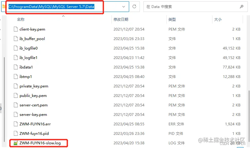Viewport: 250px width, 148px height.
Task: Click date 2023/04/25 08:40
Action: 129,76
